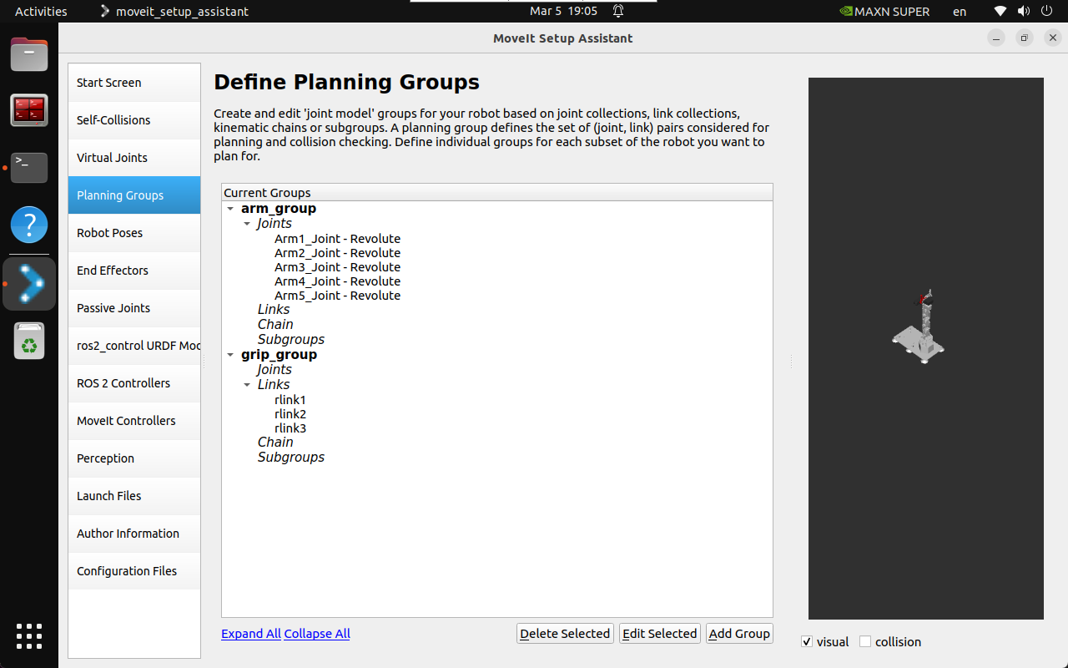This screenshot has width=1068, height=668.
Task: Click the Wi-Fi icon in system tray
Action: pyautogui.click(x=1000, y=12)
